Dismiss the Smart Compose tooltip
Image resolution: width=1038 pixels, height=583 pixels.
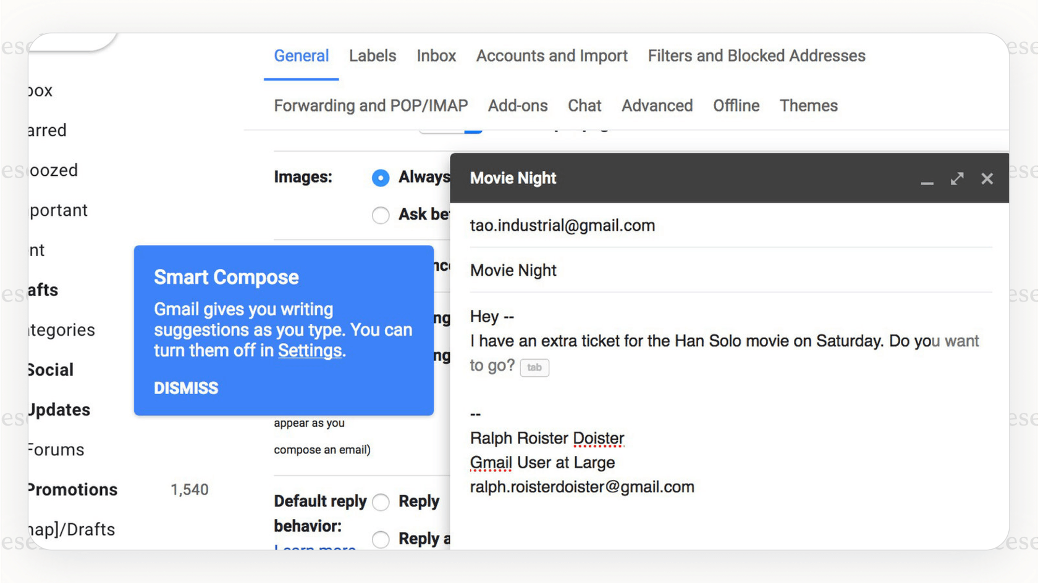click(186, 388)
